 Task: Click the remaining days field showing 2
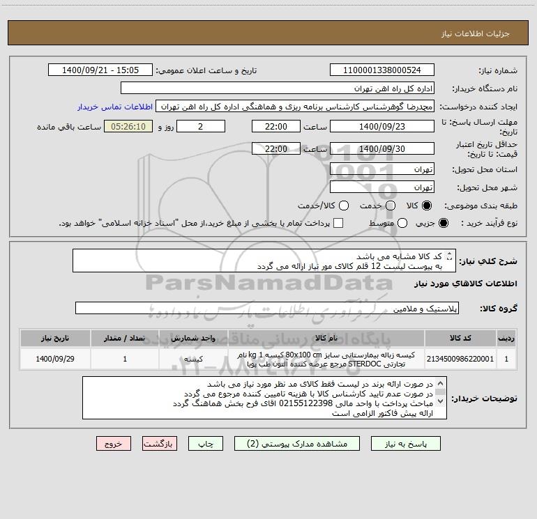[x=201, y=126]
